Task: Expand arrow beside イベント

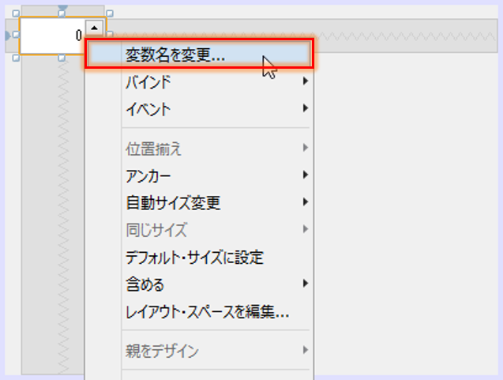Action: pyautogui.click(x=306, y=108)
